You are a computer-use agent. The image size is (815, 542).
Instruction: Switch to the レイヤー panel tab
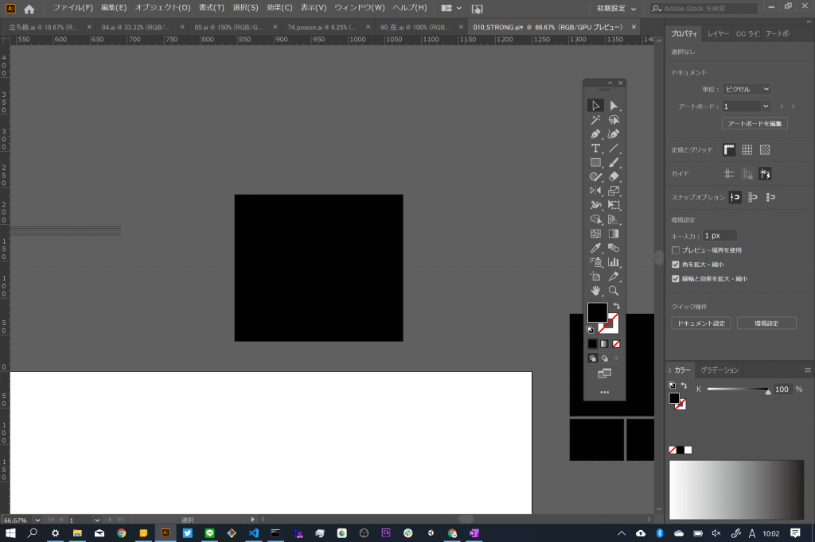coord(719,33)
